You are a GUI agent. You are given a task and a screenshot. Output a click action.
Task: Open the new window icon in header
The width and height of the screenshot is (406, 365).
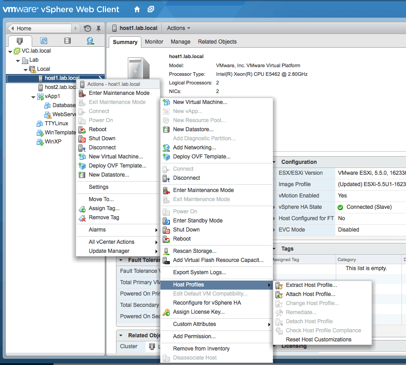pos(151,10)
